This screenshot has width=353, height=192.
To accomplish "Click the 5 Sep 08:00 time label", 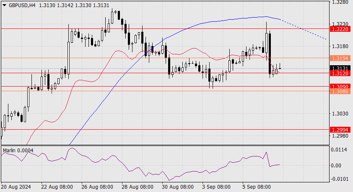I will click(x=257, y=187).
